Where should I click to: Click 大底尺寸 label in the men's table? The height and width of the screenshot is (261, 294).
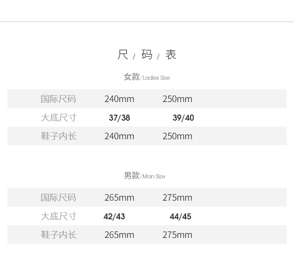[58, 216]
